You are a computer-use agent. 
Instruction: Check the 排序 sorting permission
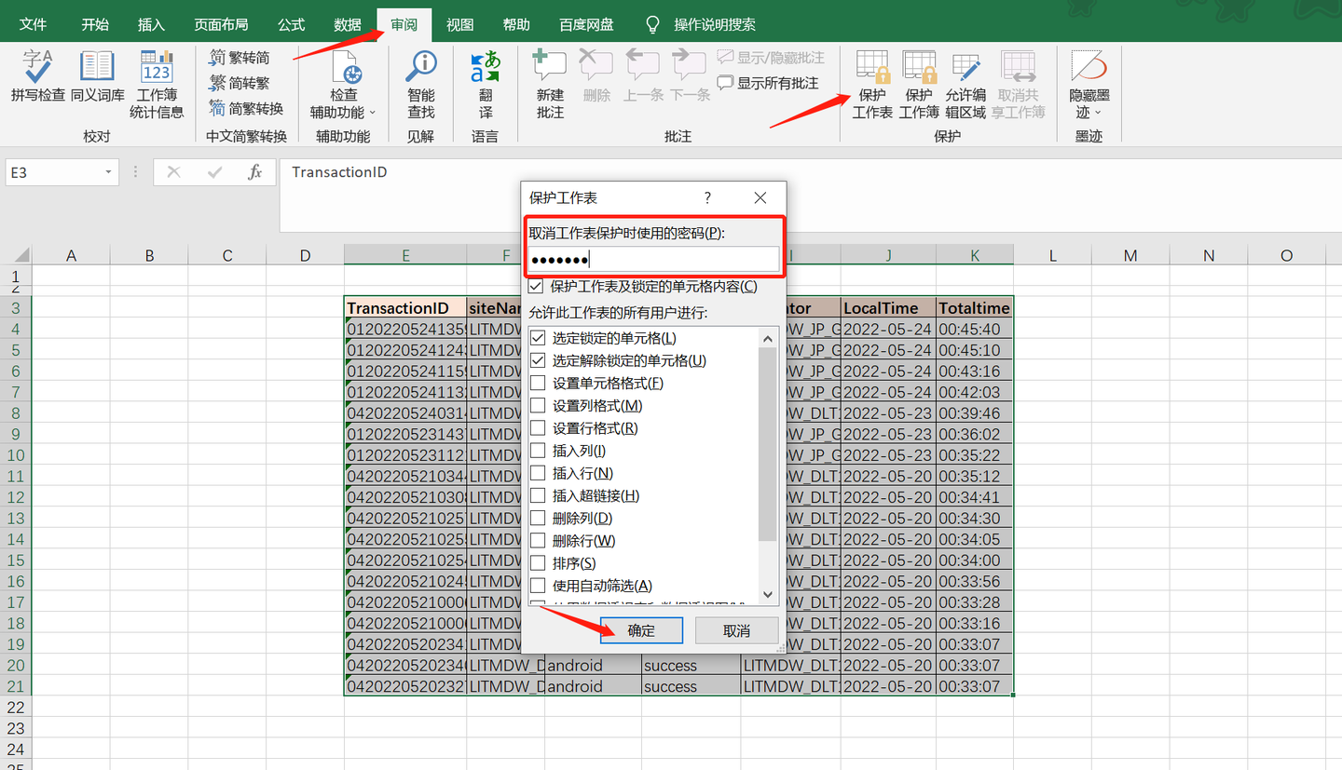click(x=538, y=562)
